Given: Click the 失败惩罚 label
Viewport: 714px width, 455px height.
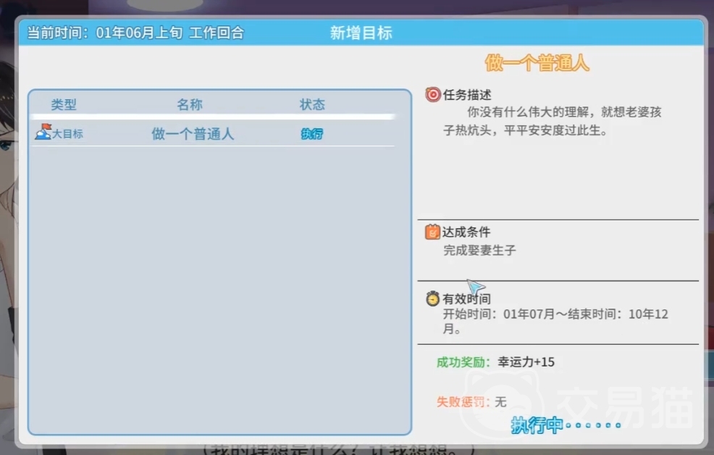Looking at the screenshot, I should (463, 401).
